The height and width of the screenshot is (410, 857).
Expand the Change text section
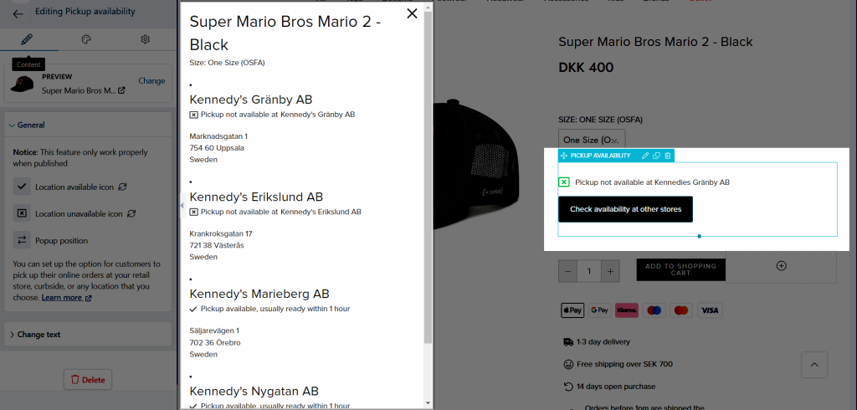click(12, 335)
